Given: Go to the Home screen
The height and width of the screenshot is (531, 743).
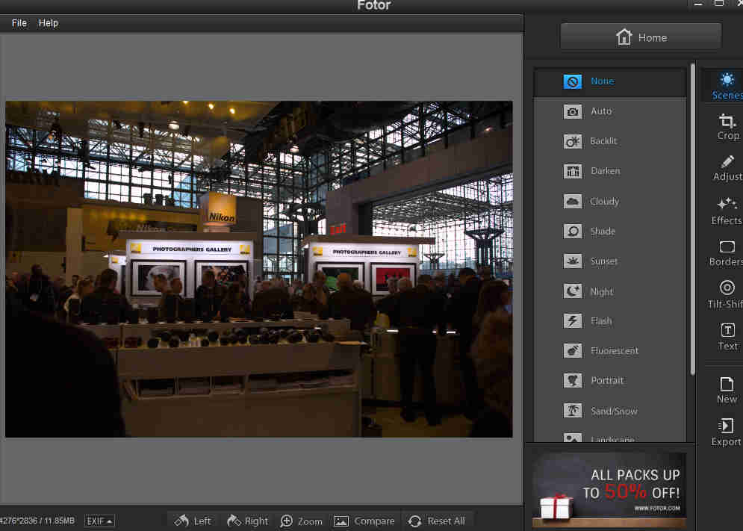Looking at the screenshot, I should point(641,37).
